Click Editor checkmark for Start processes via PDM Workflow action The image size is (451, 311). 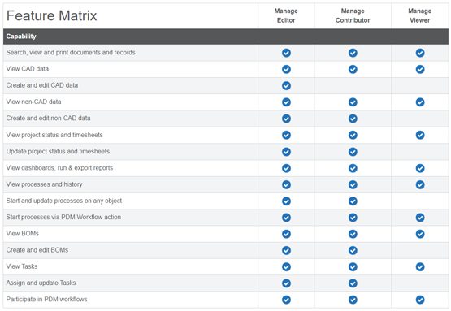[x=286, y=218]
